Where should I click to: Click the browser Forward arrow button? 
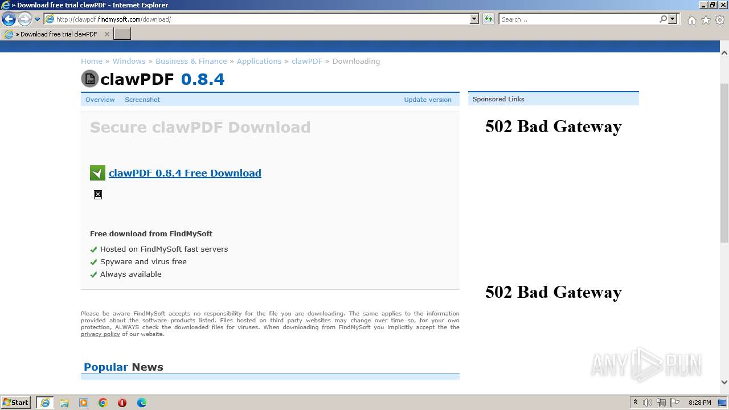point(24,19)
